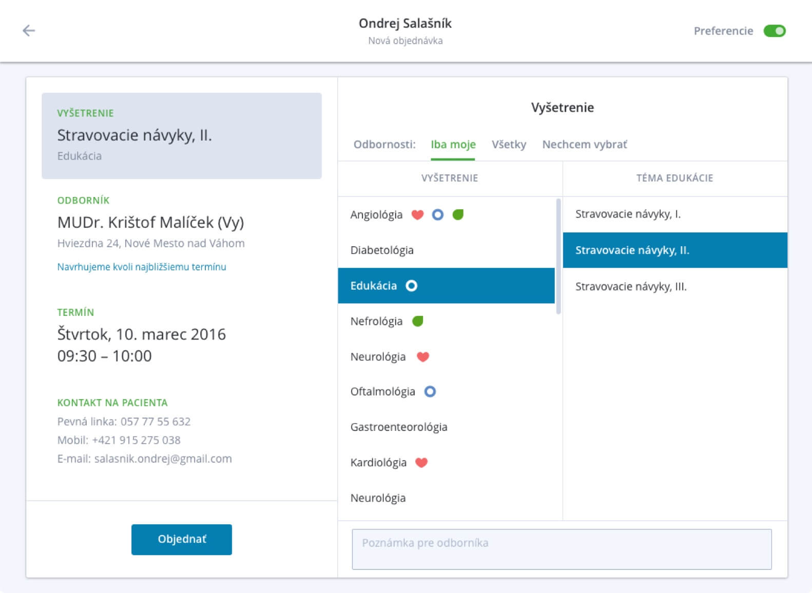Image resolution: width=812 pixels, height=593 pixels.
Task: Click the heart icon beside Kardiológia
Action: point(421,463)
